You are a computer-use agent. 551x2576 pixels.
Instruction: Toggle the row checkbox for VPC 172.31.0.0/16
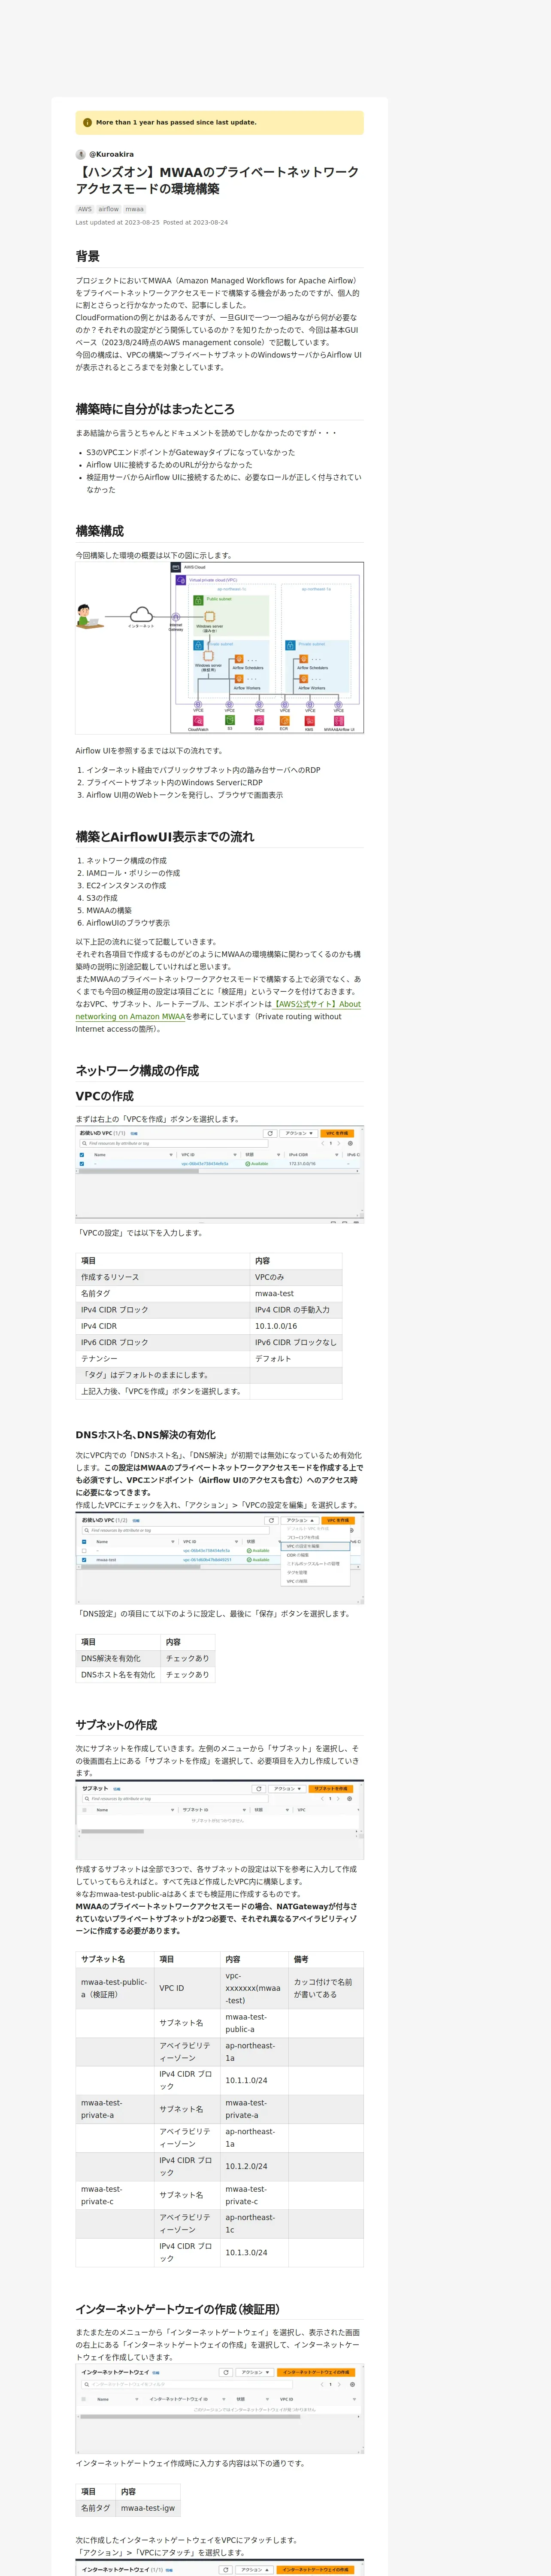[x=82, y=1164]
